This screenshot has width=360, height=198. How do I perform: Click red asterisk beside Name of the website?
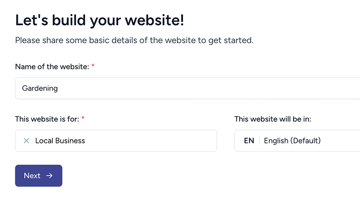(93, 67)
